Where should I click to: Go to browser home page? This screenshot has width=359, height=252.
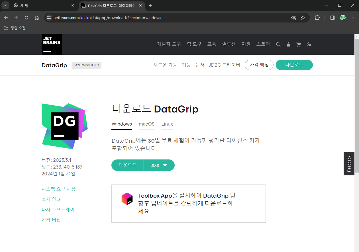(x=37, y=18)
